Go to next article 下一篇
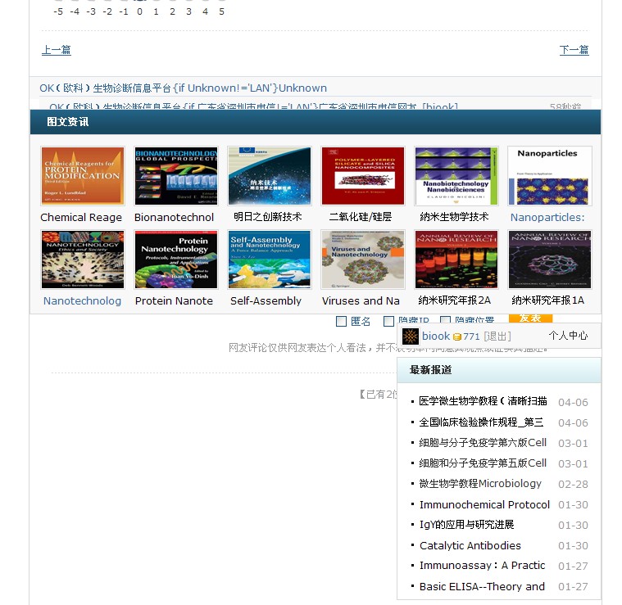 (x=574, y=50)
